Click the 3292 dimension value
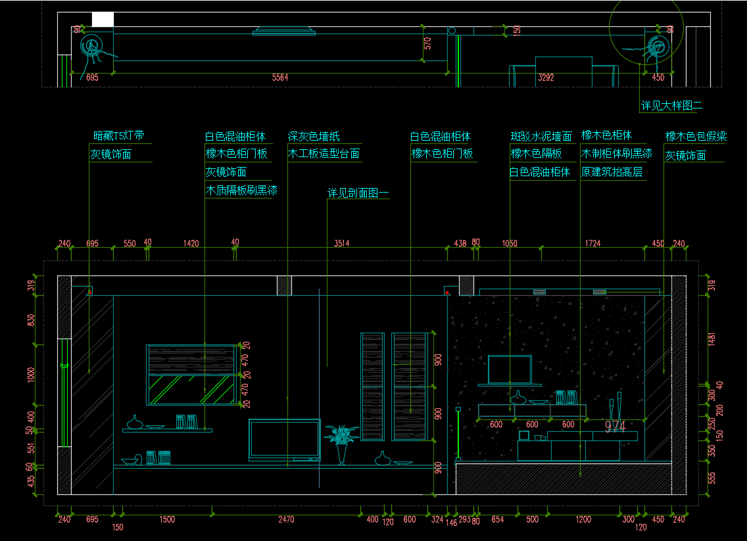This screenshot has width=747, height=541. click(546, 77)
